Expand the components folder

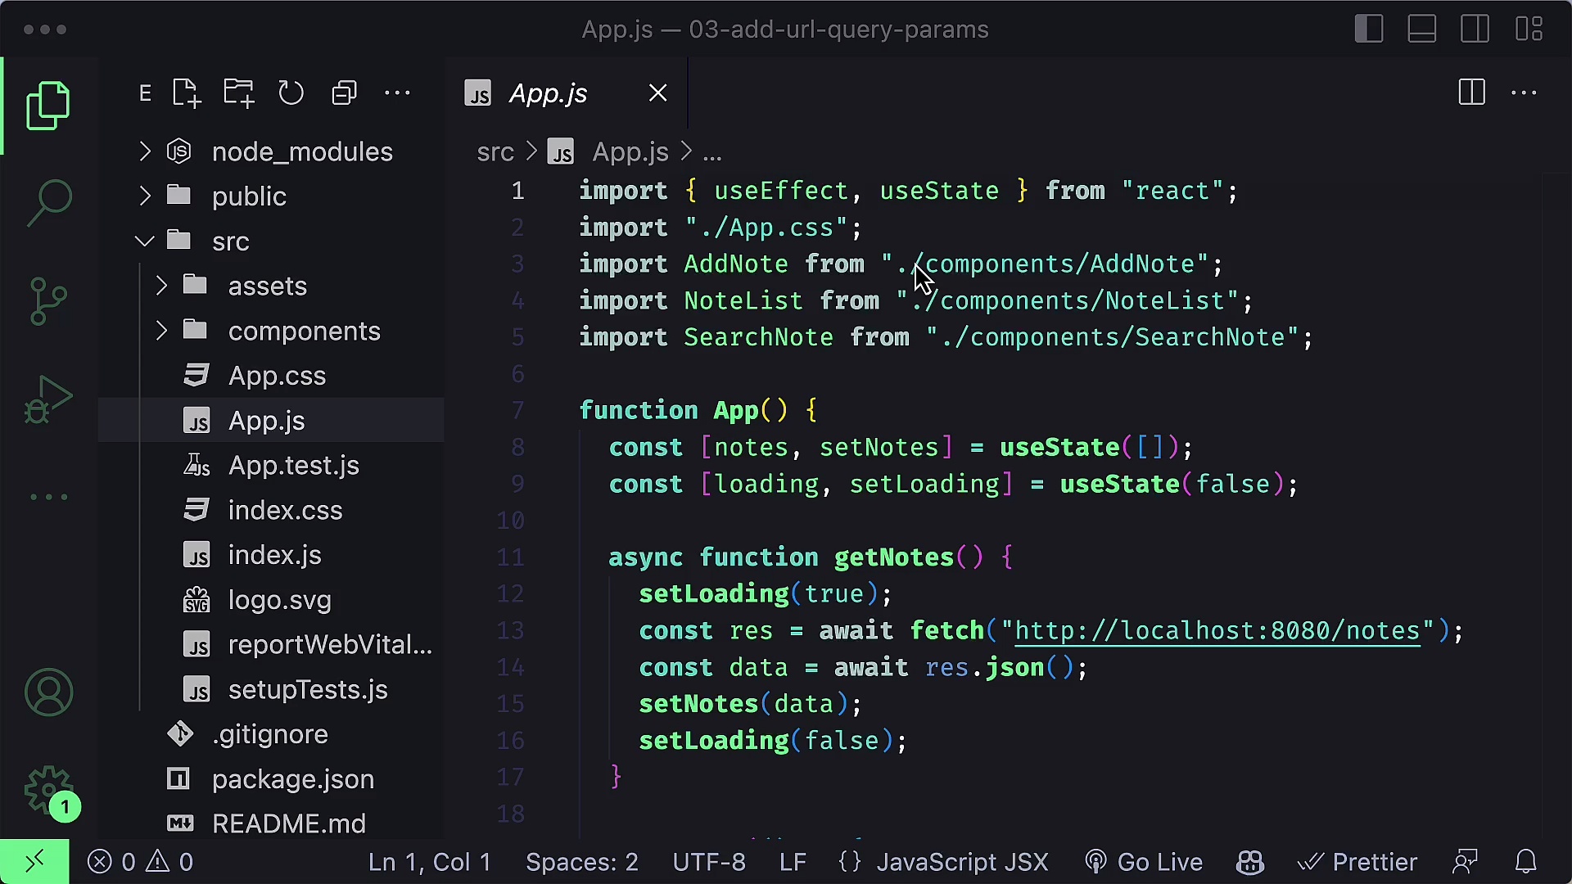click(304, 331)
